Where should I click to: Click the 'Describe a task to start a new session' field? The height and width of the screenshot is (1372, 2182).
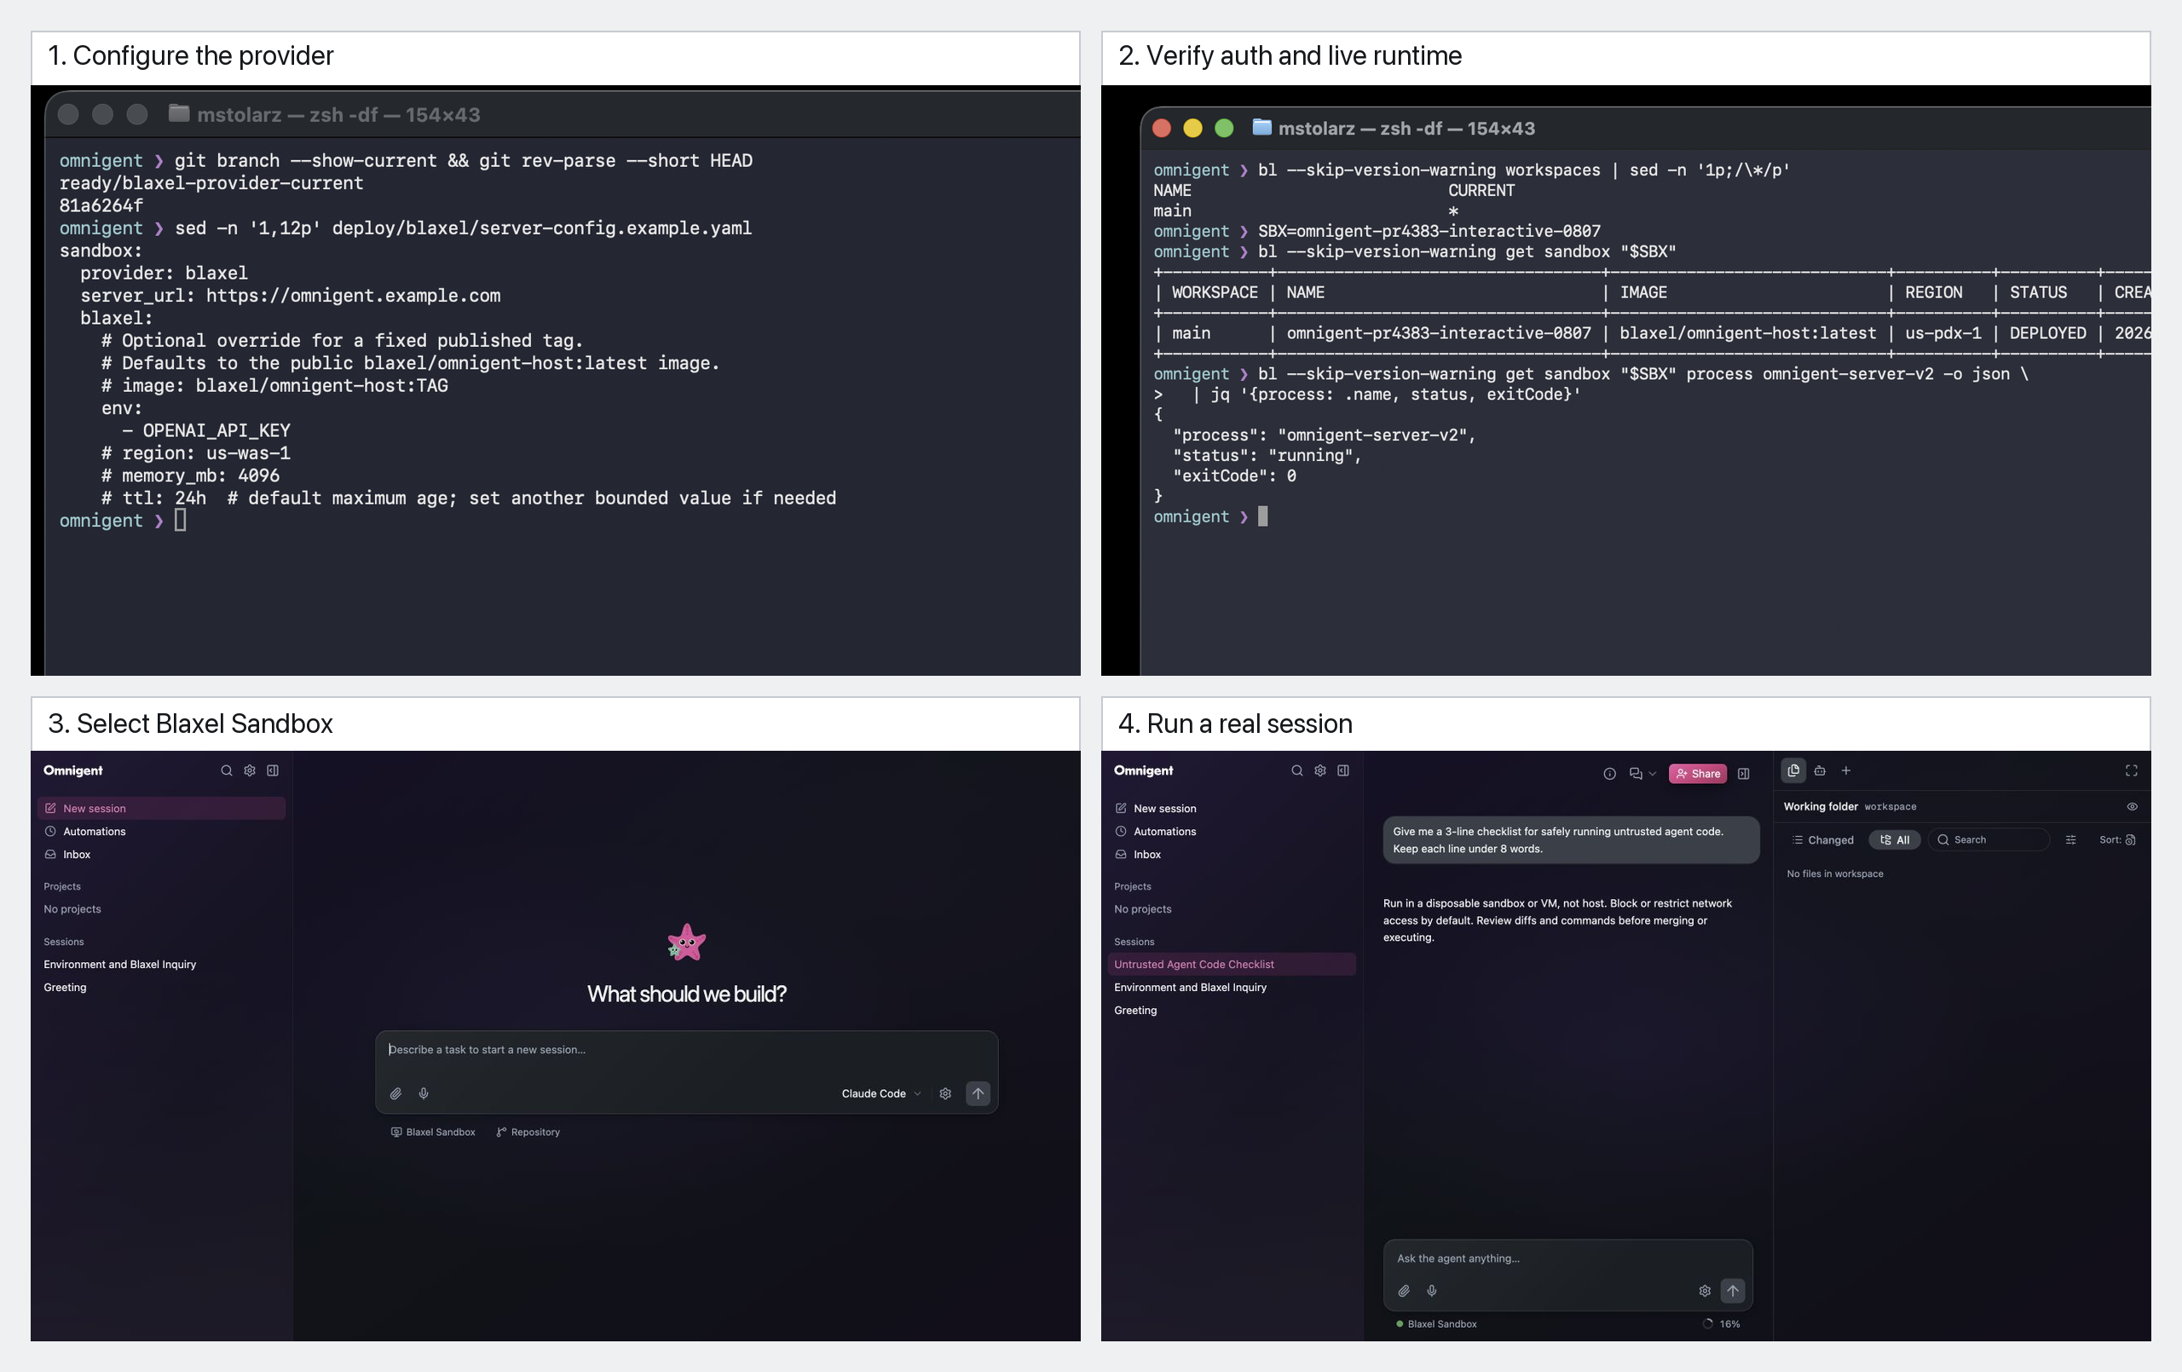click(x=686, y=1049)
